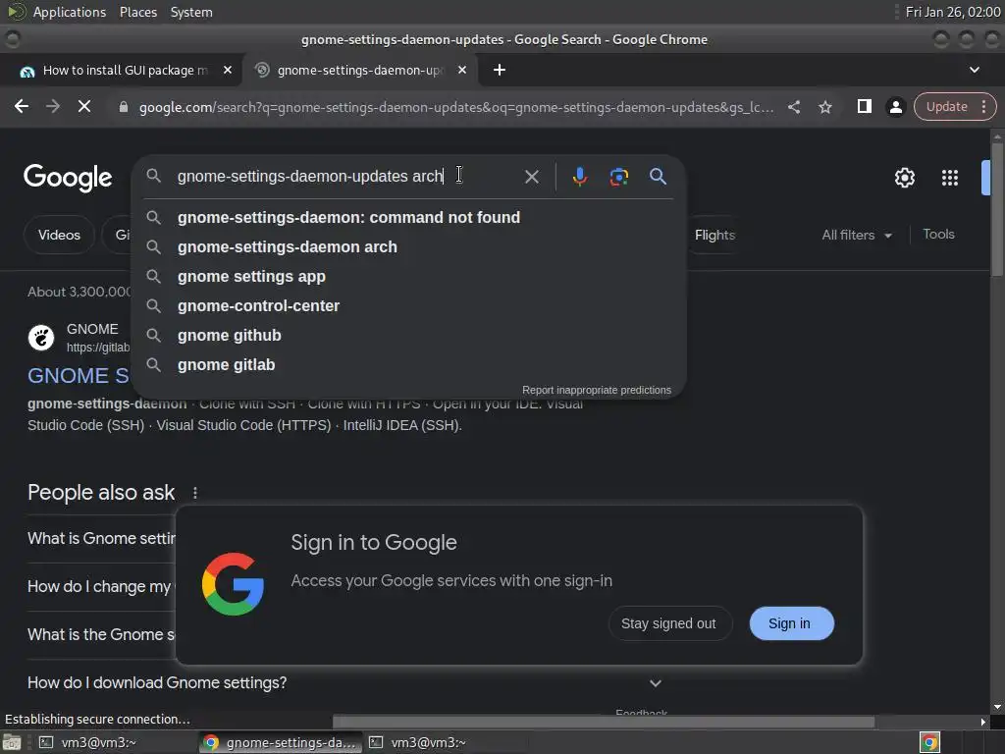Open Chrome side panel
Screen dimensions: 1005x754
864,106
